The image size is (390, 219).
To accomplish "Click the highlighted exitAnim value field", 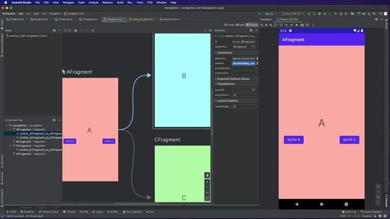I will coord(244,63).
